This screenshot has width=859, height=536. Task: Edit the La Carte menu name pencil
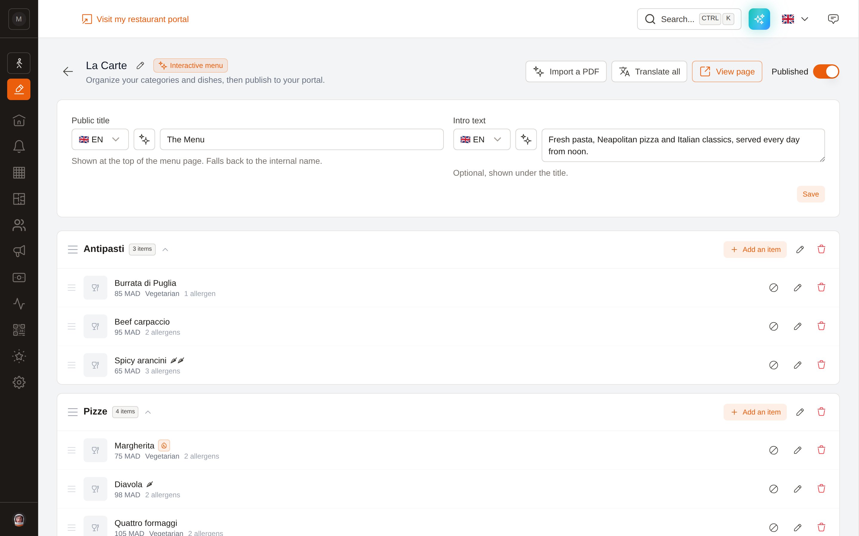(x=140, y=66)
